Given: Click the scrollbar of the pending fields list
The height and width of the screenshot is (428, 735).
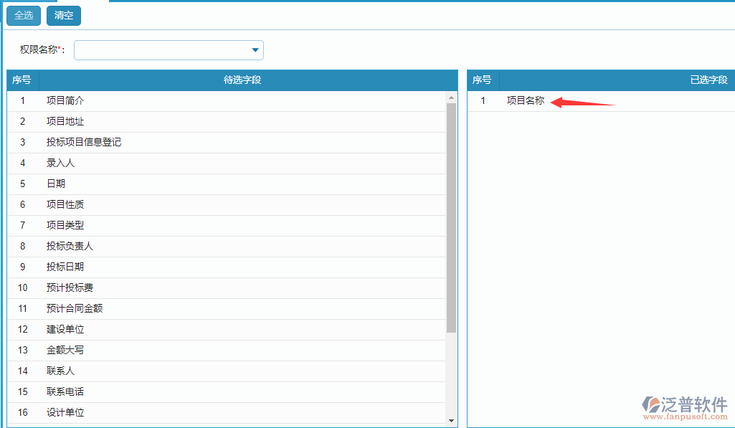Looking at the screenshot, I should pos(452,215).
